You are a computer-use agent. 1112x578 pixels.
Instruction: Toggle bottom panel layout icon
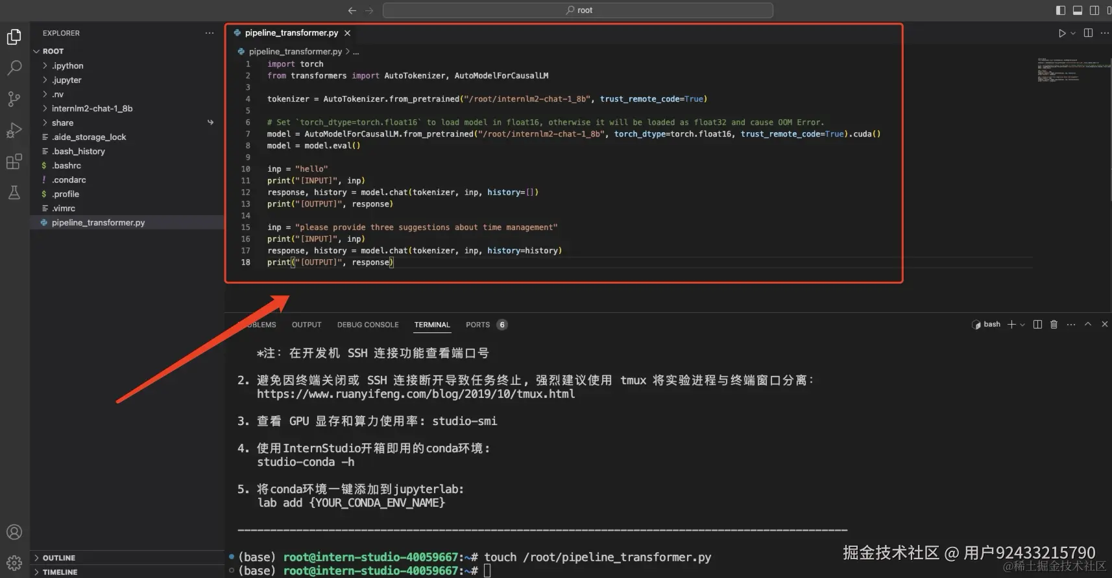click(x=1078, y=10)
